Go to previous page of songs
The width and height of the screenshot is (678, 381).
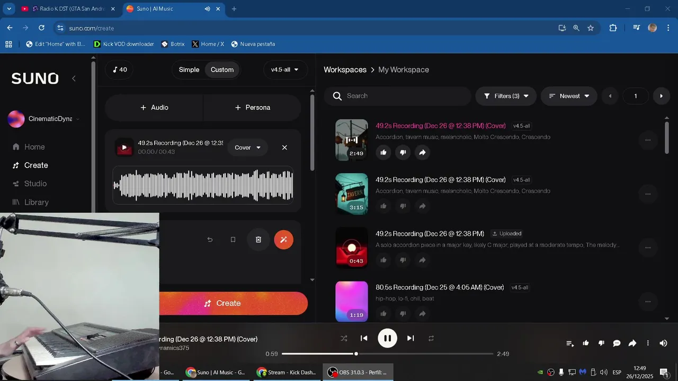tap(610, 96)
